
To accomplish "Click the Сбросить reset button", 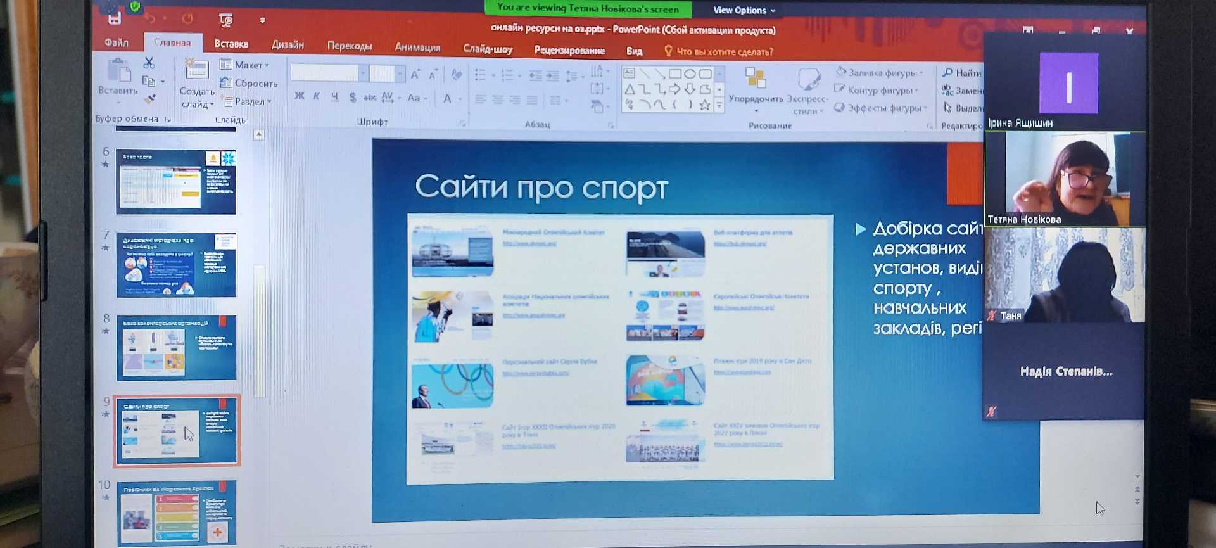I will click(x=249, y=83).
